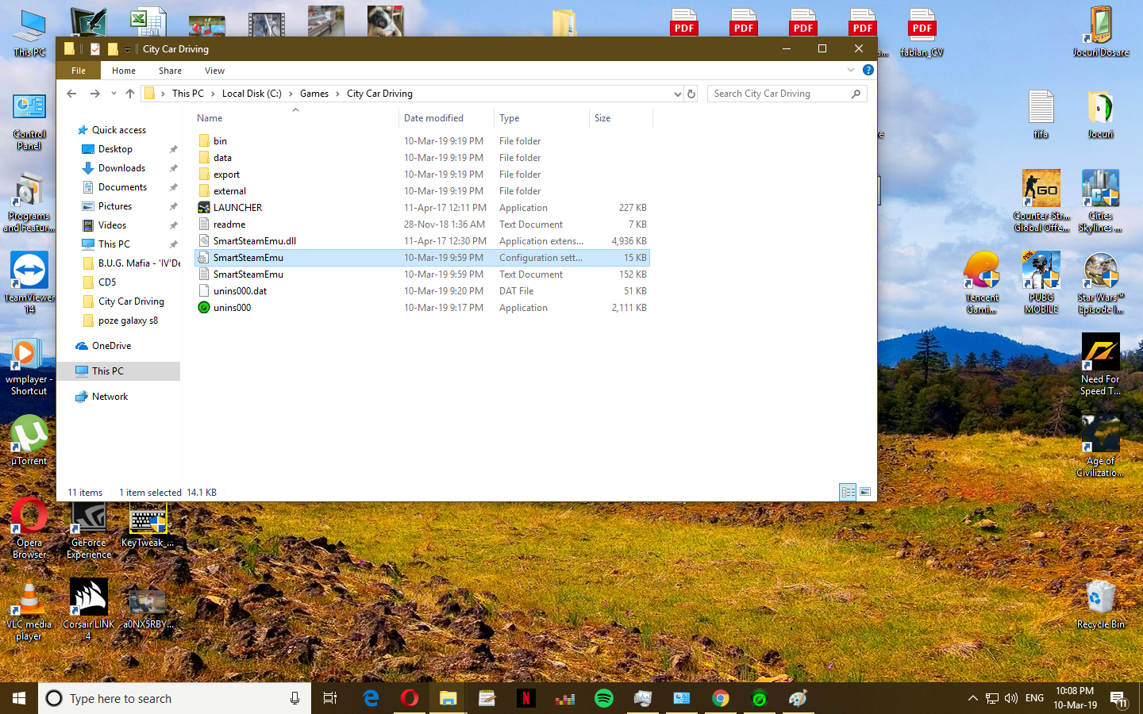Open Counter-Strike Global Offensive desktop shortcut
This screenshot has width=1143, height=714.
(x=1041, y=201)
